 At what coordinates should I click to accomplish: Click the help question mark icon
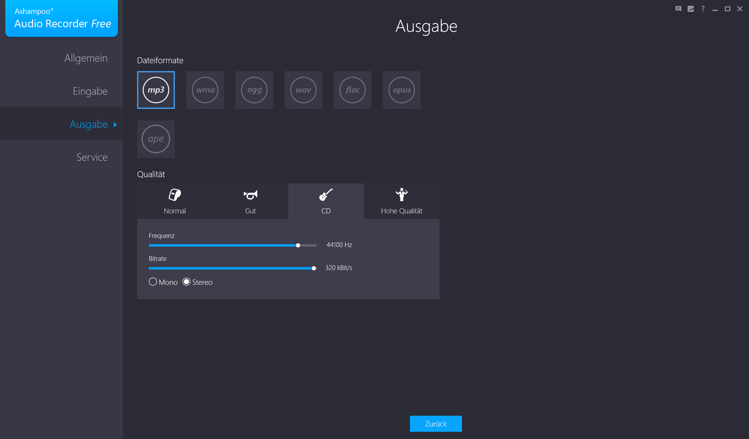[702, 8]
